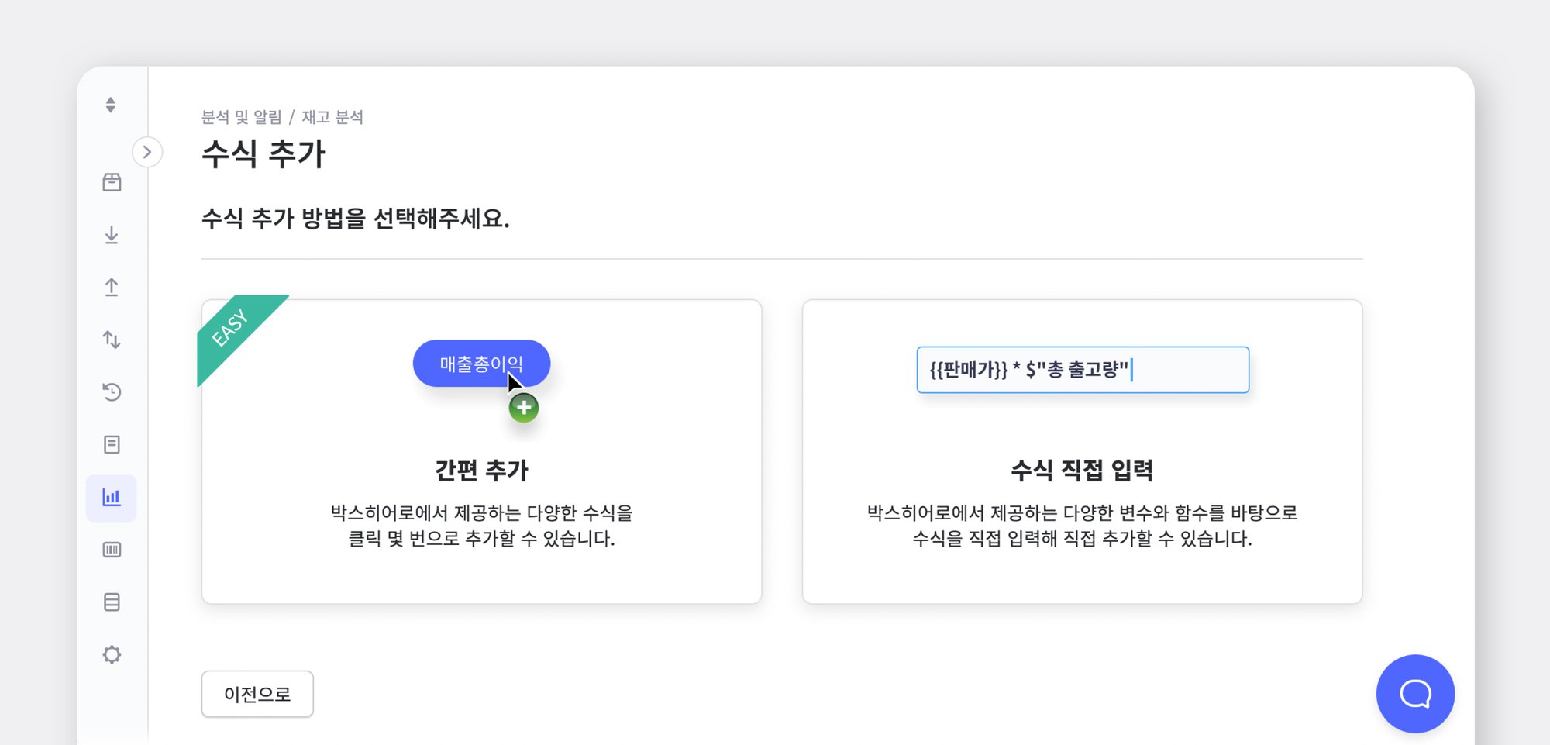
Task: Click the formula field showing {{판매가}}
Action: (x=1083, y=370)
